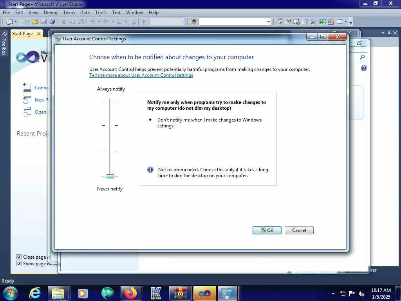Expand the Add New Item dropdown arrow
Image resolution: width=401 pixels, height=301 pixels.
tap(28, 22)
